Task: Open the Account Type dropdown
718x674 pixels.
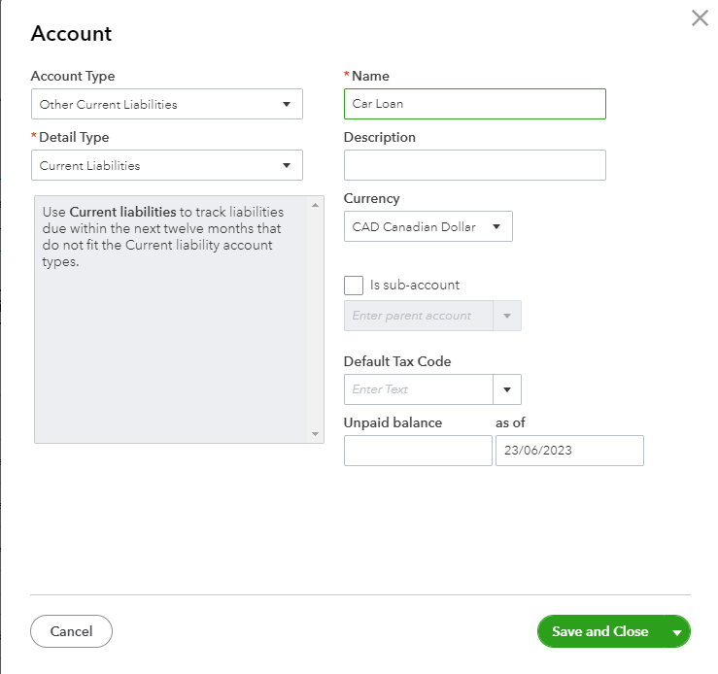Action: pyautogui.click(x=167, y=104)
